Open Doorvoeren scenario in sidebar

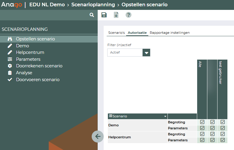(x=38, y=80)
